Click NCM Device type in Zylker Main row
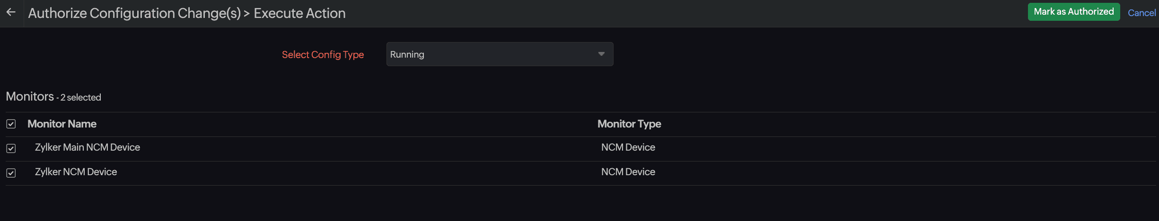Viewport: 1159px width, 221px height. tap(628, 147)
